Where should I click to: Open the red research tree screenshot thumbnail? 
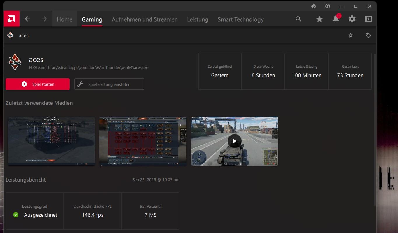pos(143,141)
